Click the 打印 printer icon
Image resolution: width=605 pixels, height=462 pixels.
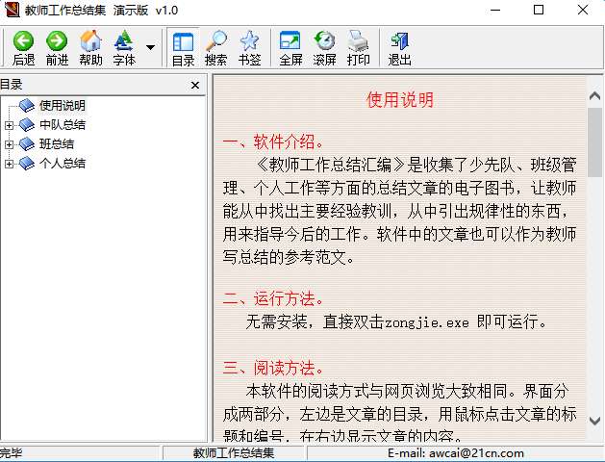[358, 41]
